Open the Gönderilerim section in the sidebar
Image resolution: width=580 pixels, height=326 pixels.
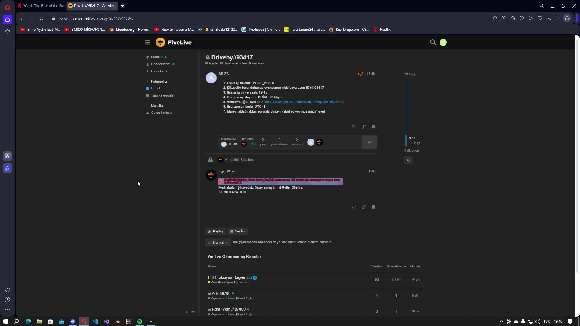coord(160,64)
